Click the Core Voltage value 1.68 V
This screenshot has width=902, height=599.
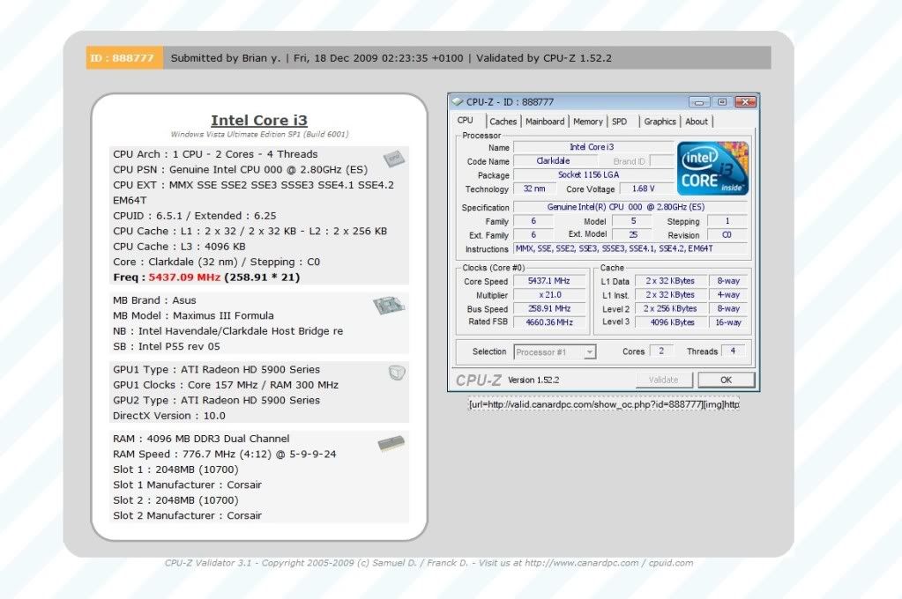coord(646,189)
